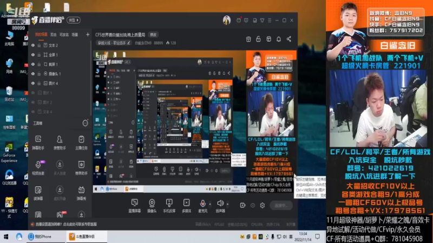Edit the 穿越火线 category selector
This screenshot has height=243, width=433.
pyautogui.click(x=114, y=43)
